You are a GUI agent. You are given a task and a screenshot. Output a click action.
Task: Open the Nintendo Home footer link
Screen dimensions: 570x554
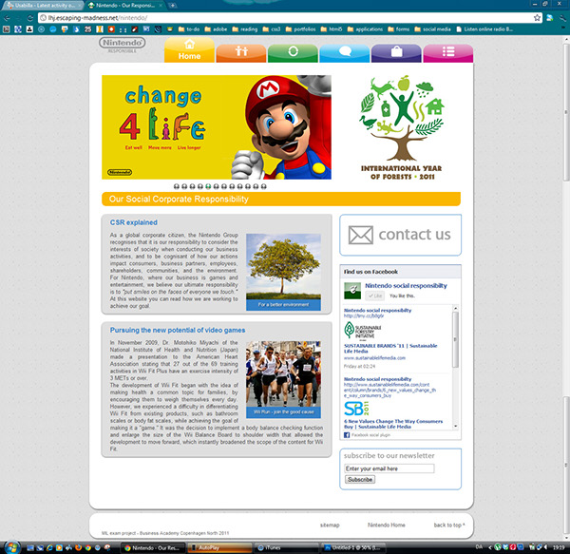pyautogui.click(x=387, y=525)
